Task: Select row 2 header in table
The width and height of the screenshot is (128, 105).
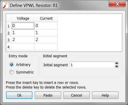Action: [9, 33]
